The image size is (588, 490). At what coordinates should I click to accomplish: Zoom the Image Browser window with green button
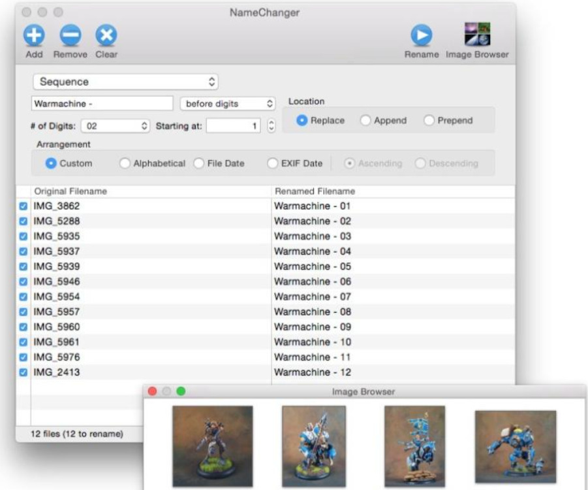pyautogui.click(x=181, y=391)
